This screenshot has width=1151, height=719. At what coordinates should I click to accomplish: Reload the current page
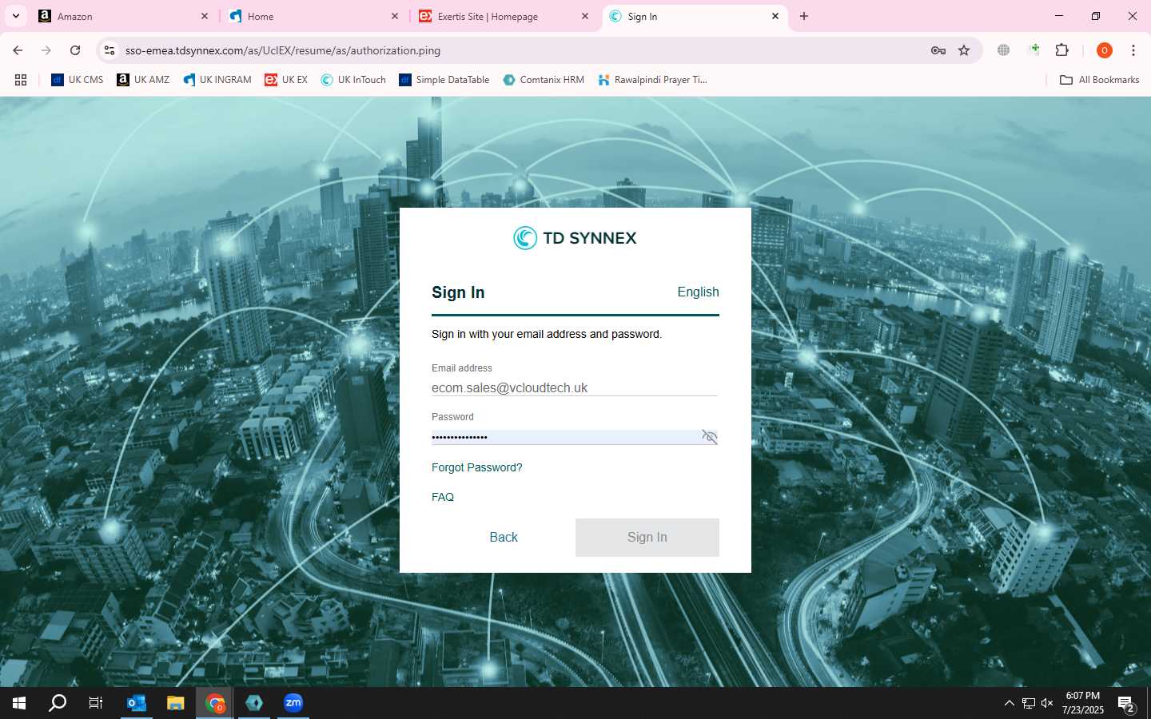[75, 50]
